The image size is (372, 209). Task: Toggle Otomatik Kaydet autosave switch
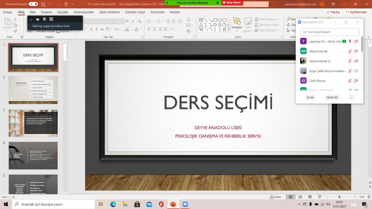(33, 4)
